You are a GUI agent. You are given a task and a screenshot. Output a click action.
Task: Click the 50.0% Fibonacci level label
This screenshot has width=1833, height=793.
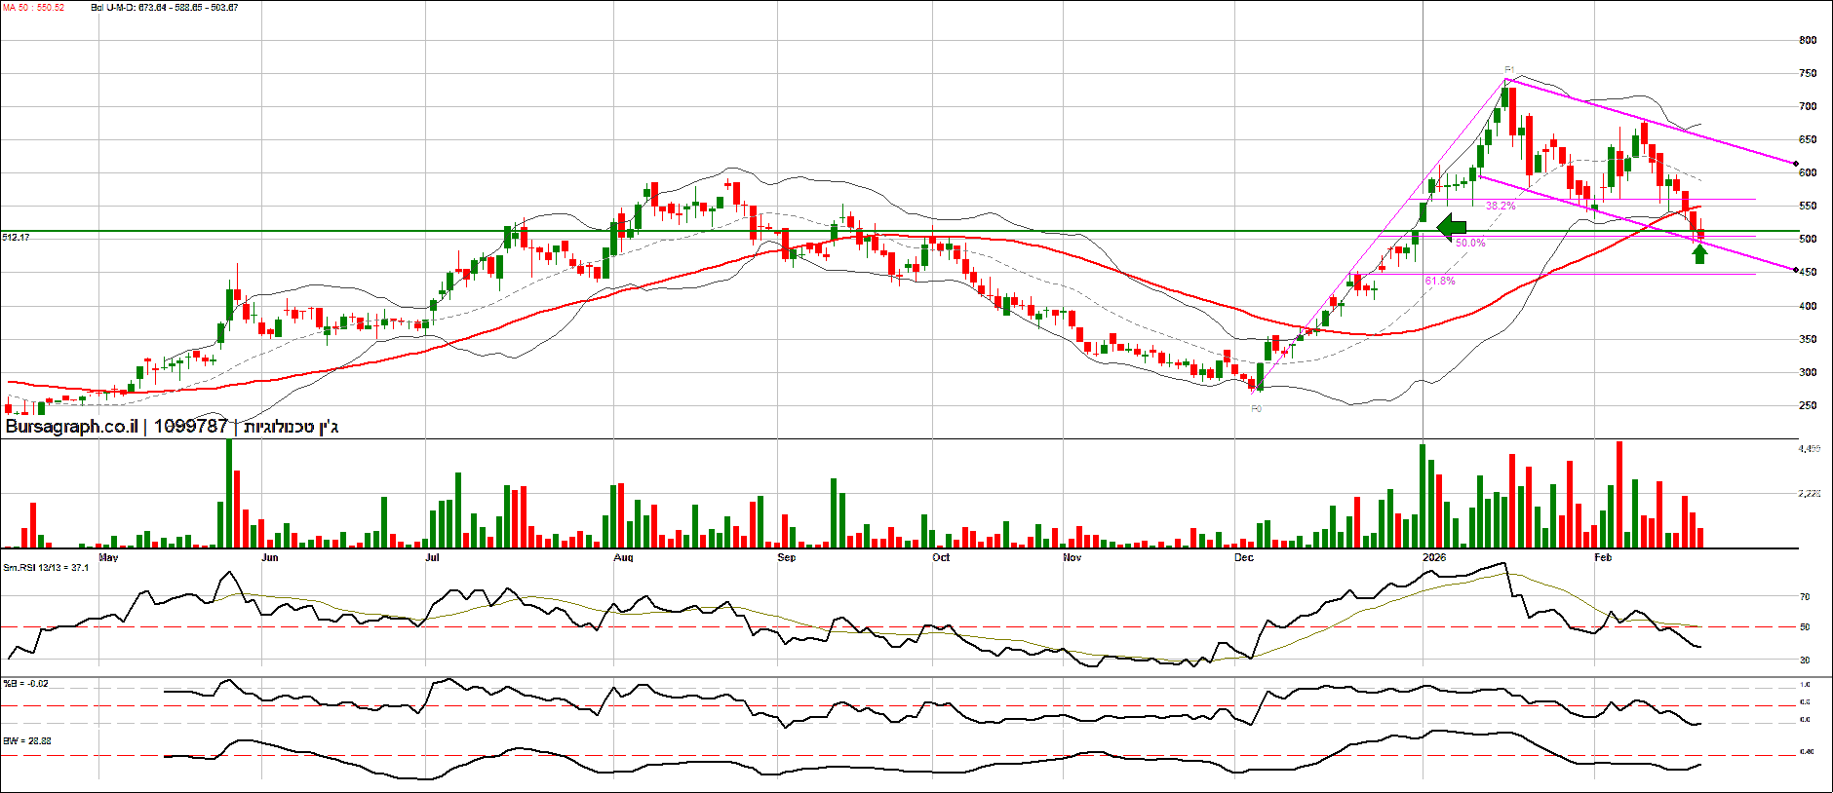(1469, 243)
